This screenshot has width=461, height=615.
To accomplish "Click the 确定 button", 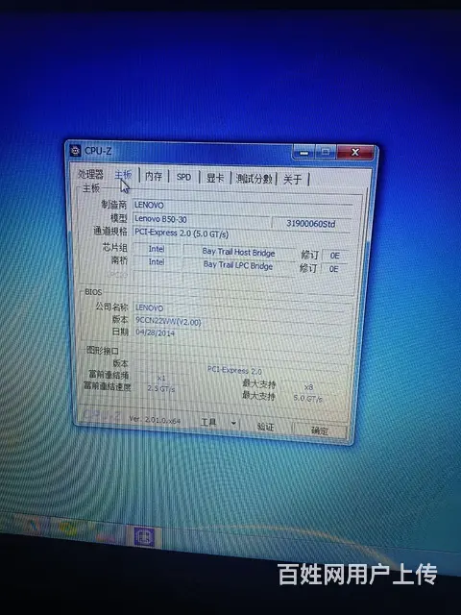I will [x=320, y=430].
